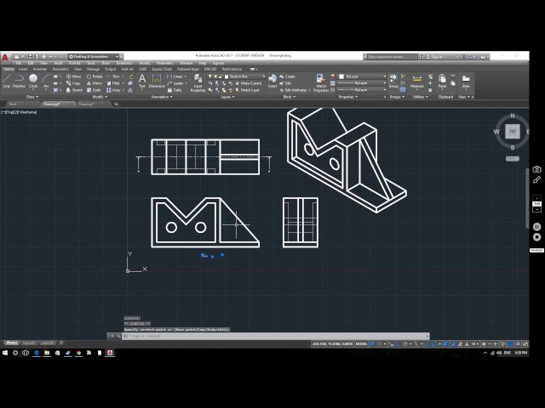This screenshot has width=545, height=408.
Task: Click Edit Attributes button
Action: 295,90
